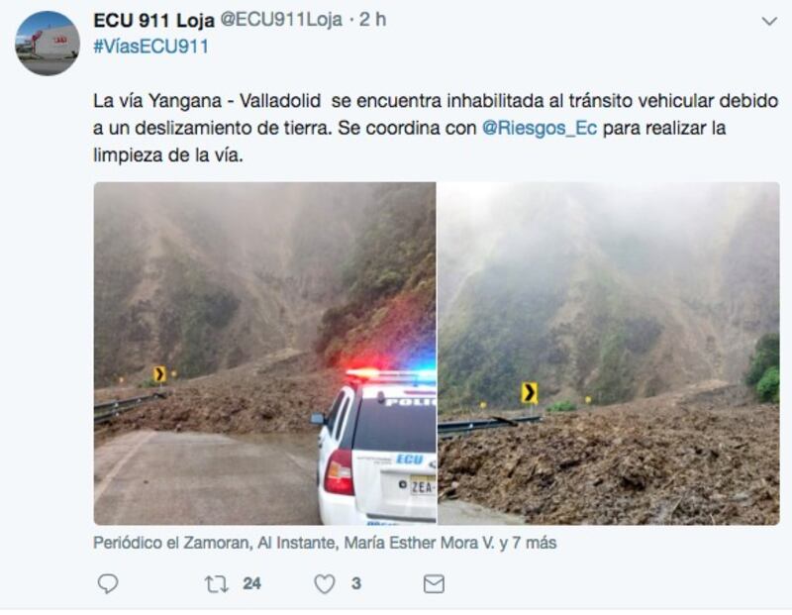Image resolution: width=792 pixels, height=615 pixels.
Task: Open the ECU 911 Loja profile avatar
Action: point(47,43)
